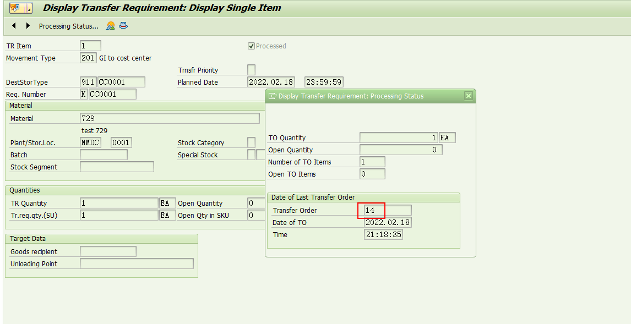
Task: Select the Movement Type field showing 201
Action: click(88, 58)
